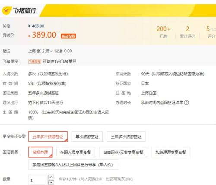Click the help icon beside 办理时长
The height and width of the screenshot is (185, 216).
coord(187,103)
